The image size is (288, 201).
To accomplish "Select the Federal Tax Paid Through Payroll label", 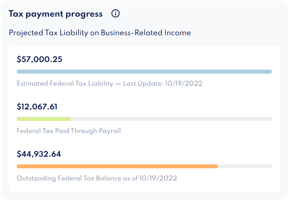I will pos(69,131).
